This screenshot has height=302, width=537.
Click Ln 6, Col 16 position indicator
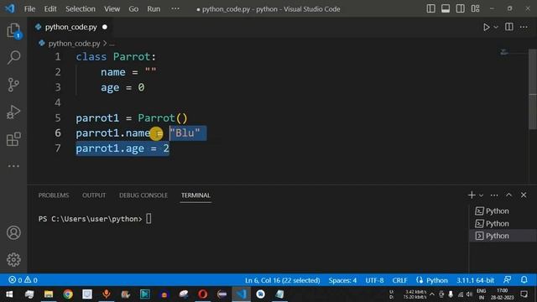point(283,280)
